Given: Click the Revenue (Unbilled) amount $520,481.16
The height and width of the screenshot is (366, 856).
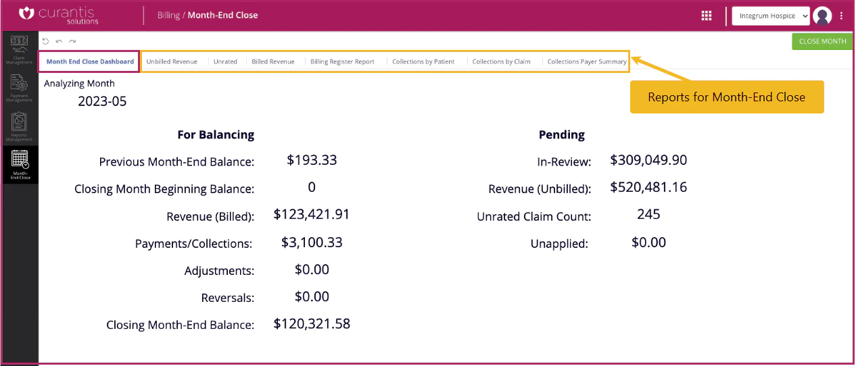Looking at the screenshot, I should coord(648,187).
